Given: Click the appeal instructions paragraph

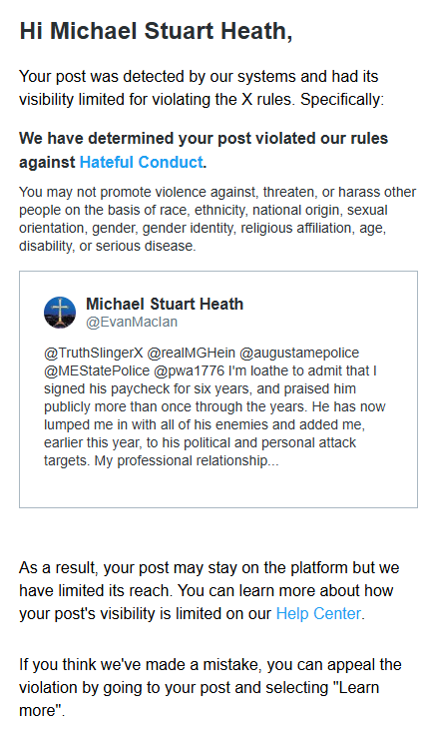Looking at the screenshot, I should click(210, 688).
